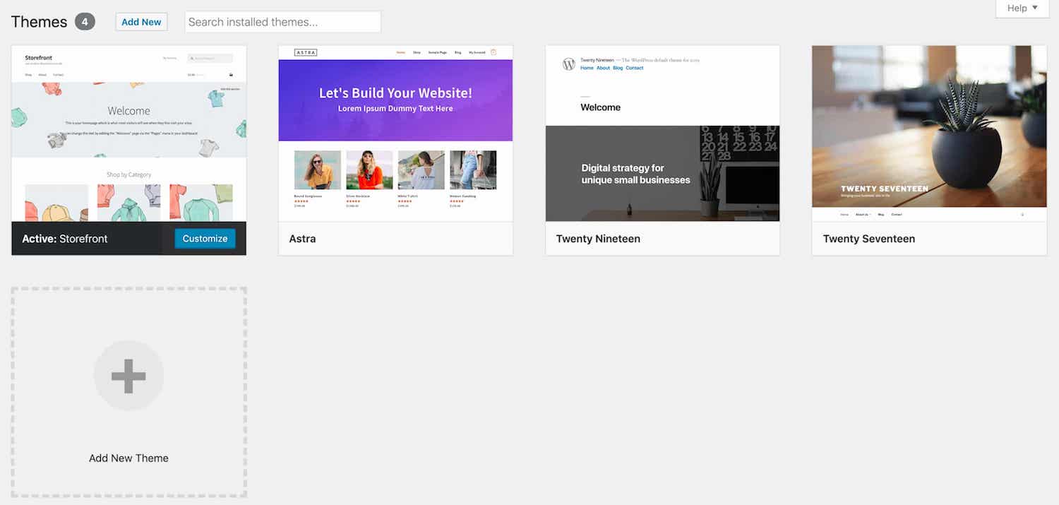The width and height of the screenshot is (1059, 505).
Task: Click the Add New button
Action: tap(141, 21)
